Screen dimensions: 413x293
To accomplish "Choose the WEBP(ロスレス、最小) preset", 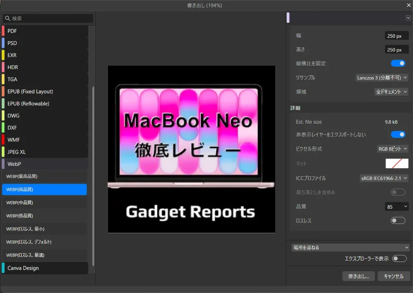I will point(44,229).
